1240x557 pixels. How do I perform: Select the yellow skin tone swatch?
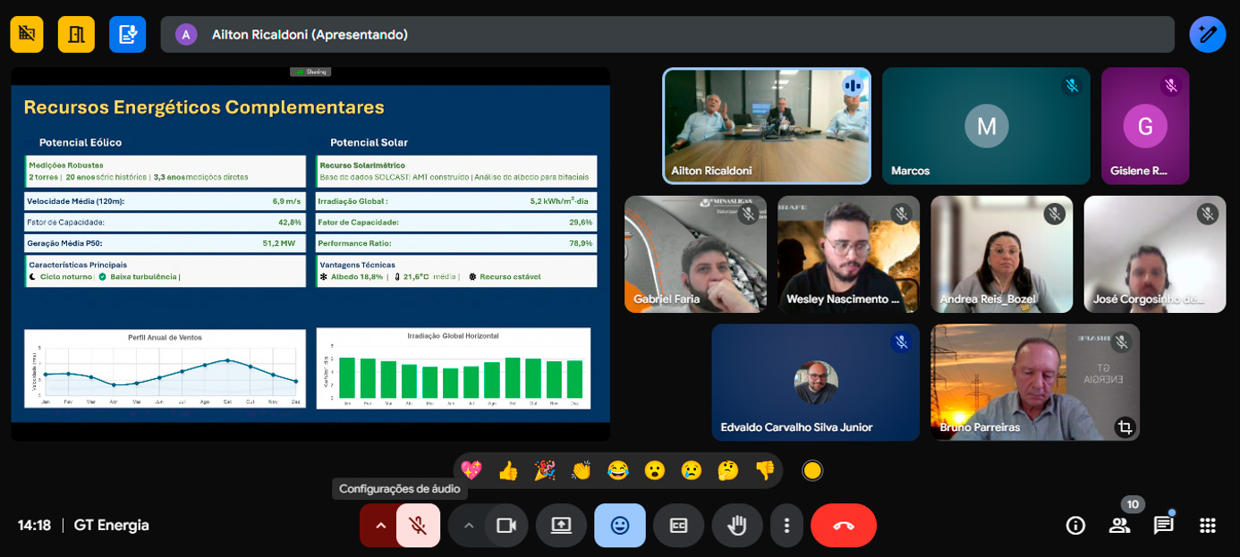[x=812, y=470]
